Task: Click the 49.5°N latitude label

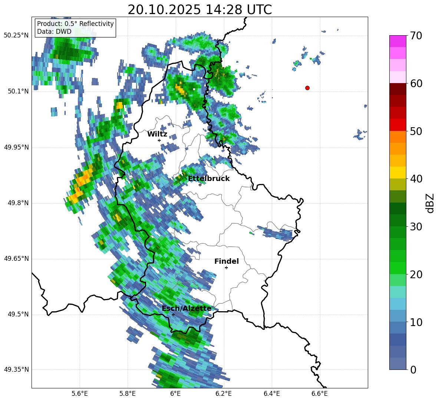Action: 18,314
